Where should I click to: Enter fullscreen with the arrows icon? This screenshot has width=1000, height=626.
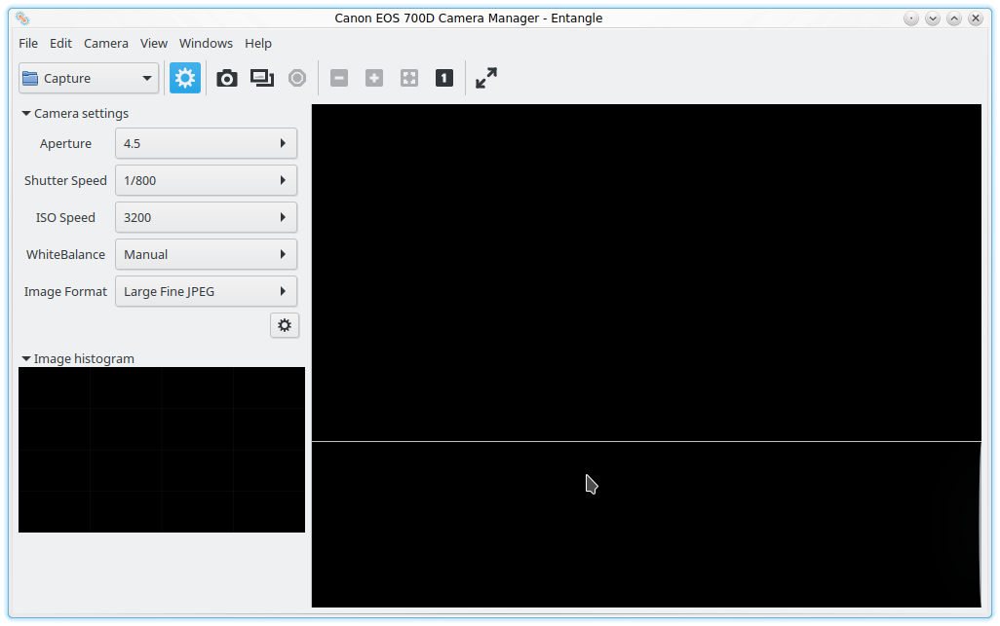point(486,78)
